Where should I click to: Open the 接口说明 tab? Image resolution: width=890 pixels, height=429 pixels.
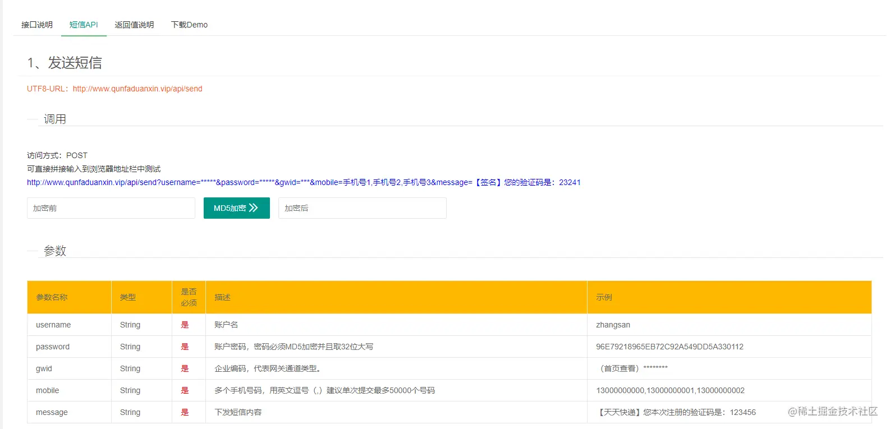pos(37,25)
